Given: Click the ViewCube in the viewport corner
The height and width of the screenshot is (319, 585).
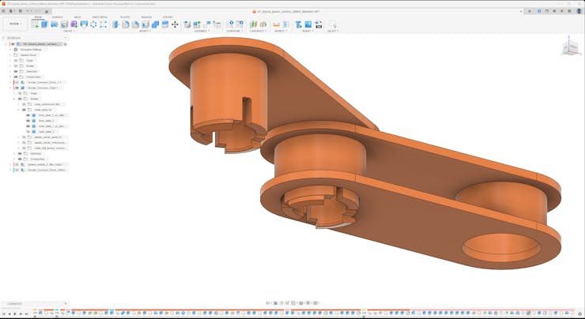Looking at the screenshot, I should point(569,47).
